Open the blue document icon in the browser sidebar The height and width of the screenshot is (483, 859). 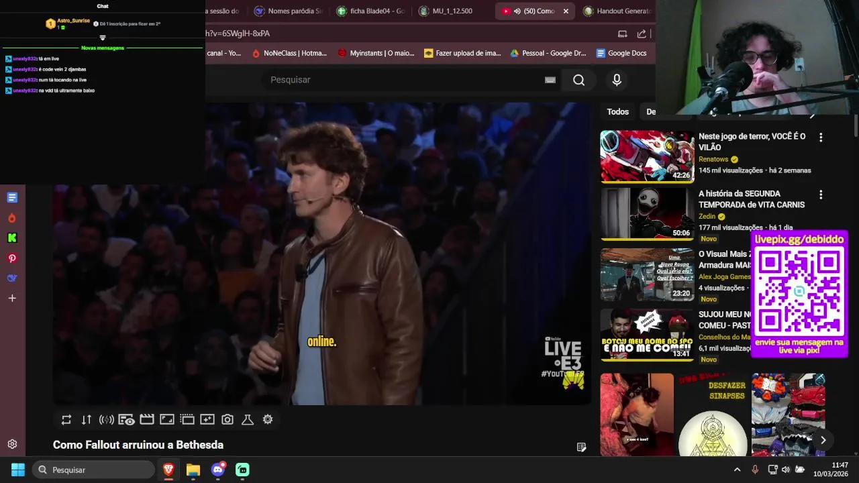click(x=12, y=197)
